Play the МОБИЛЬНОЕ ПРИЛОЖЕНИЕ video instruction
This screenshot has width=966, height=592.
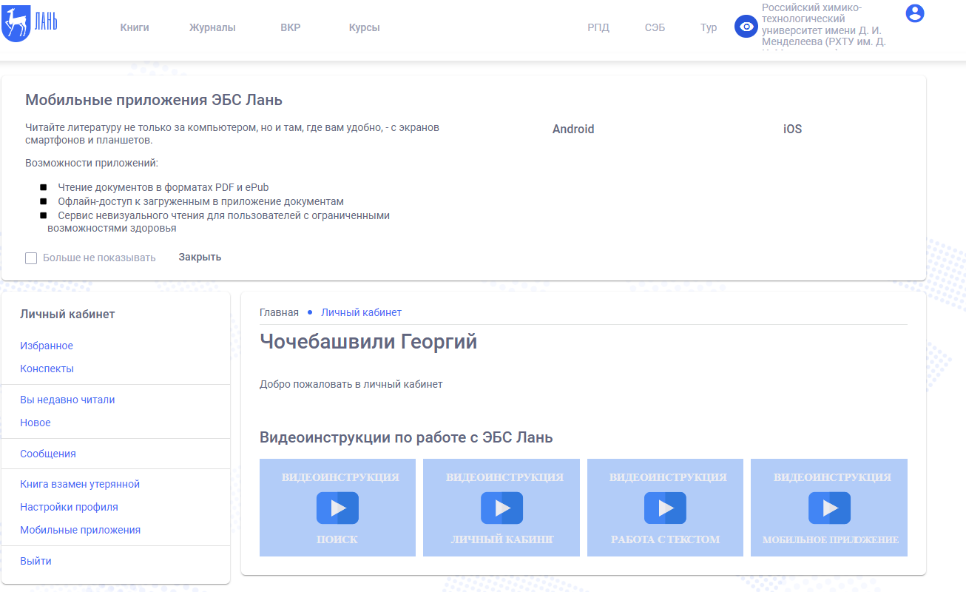[829, 508]
